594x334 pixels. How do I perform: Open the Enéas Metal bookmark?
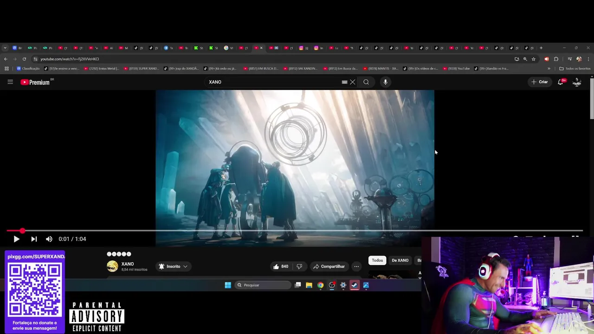(102, 68)
